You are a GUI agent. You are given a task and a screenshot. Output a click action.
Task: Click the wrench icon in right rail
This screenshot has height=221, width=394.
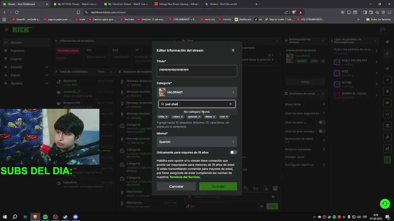tap(387, 137)
